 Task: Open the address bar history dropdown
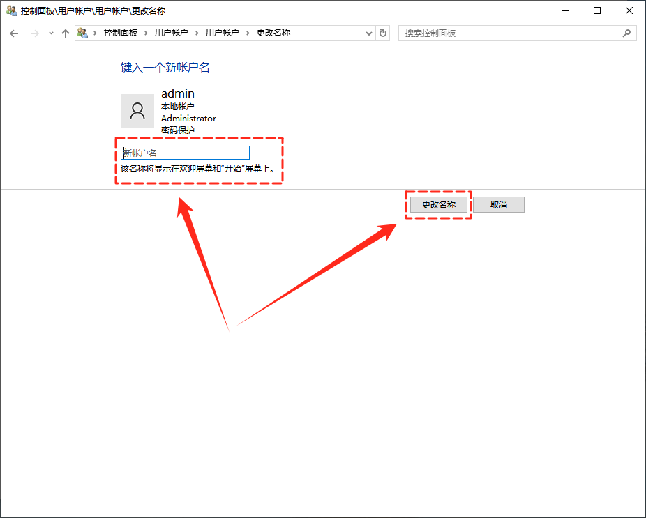[368, 33]
